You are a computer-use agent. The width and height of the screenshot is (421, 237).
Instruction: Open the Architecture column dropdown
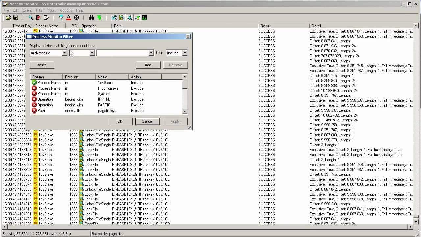[x=64, y=53]
